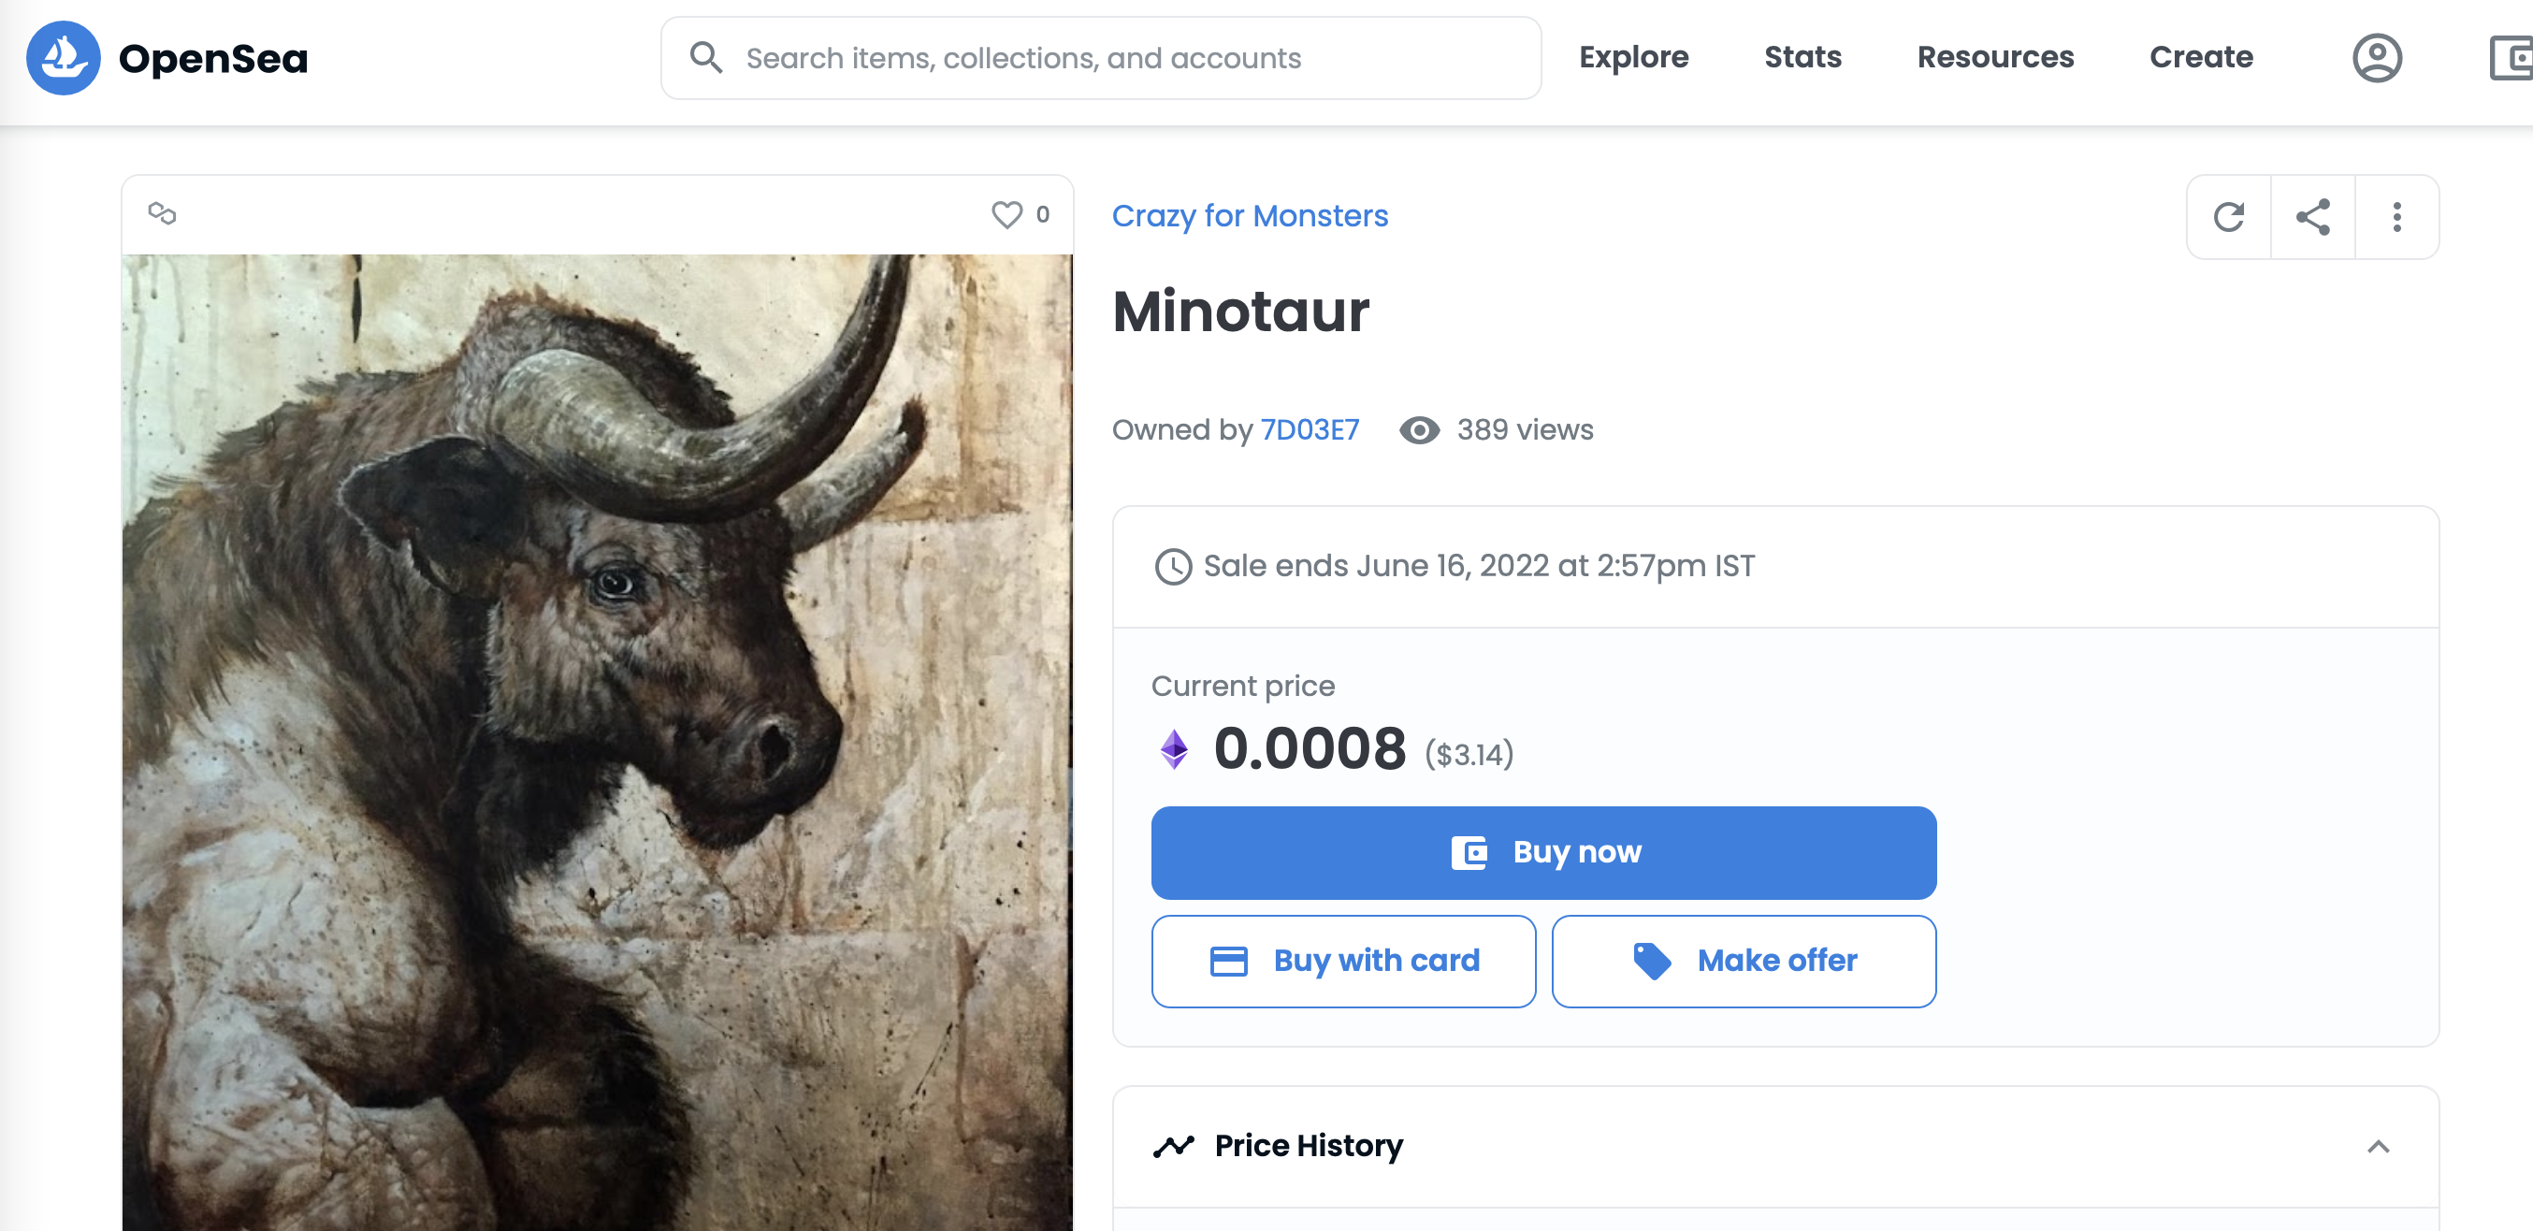Open the share icon menu
This screenshot has width=2533, height=1231.
[x=2313, y=216]
